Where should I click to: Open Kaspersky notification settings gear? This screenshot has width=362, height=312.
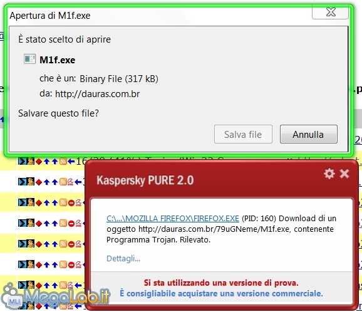pyautogui.click(x=329, y=174)
